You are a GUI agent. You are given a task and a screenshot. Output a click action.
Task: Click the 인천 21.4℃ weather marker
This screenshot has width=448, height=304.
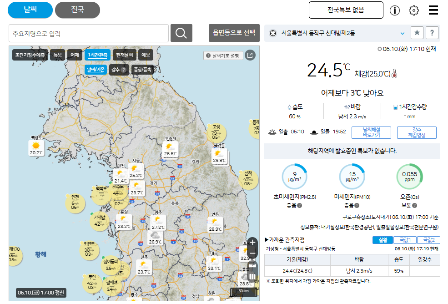point(120,177)
